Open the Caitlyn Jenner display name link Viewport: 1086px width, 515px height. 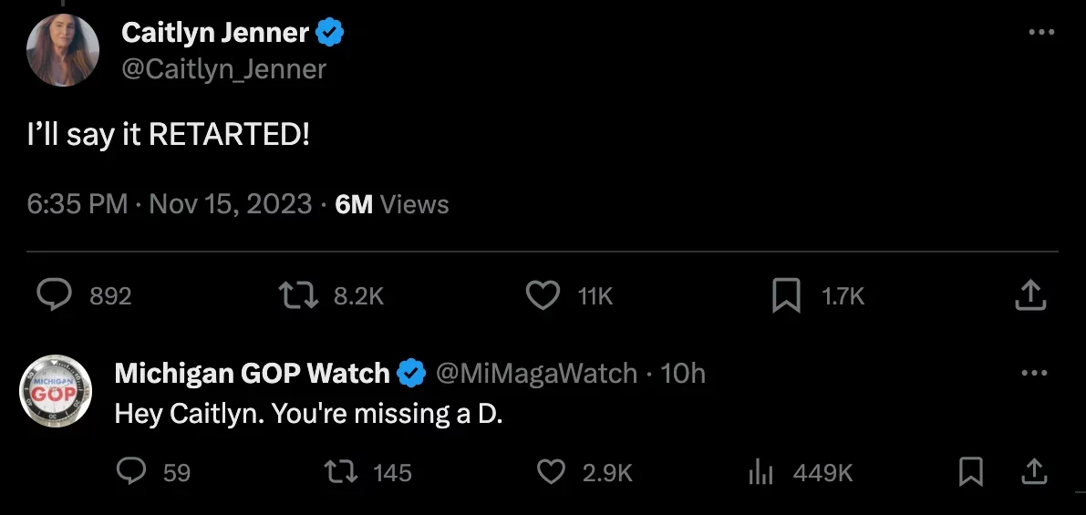point(215,34)
